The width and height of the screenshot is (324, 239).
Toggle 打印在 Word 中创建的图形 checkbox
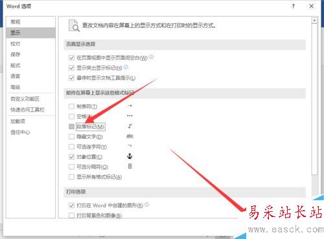pyautogui.click(x=71, y=205)
